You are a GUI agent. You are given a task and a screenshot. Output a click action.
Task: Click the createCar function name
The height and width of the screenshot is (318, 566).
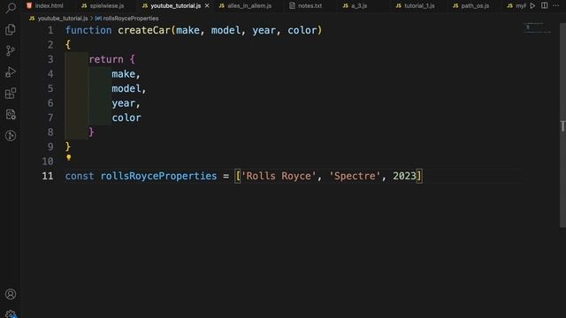tap(144, 30)
